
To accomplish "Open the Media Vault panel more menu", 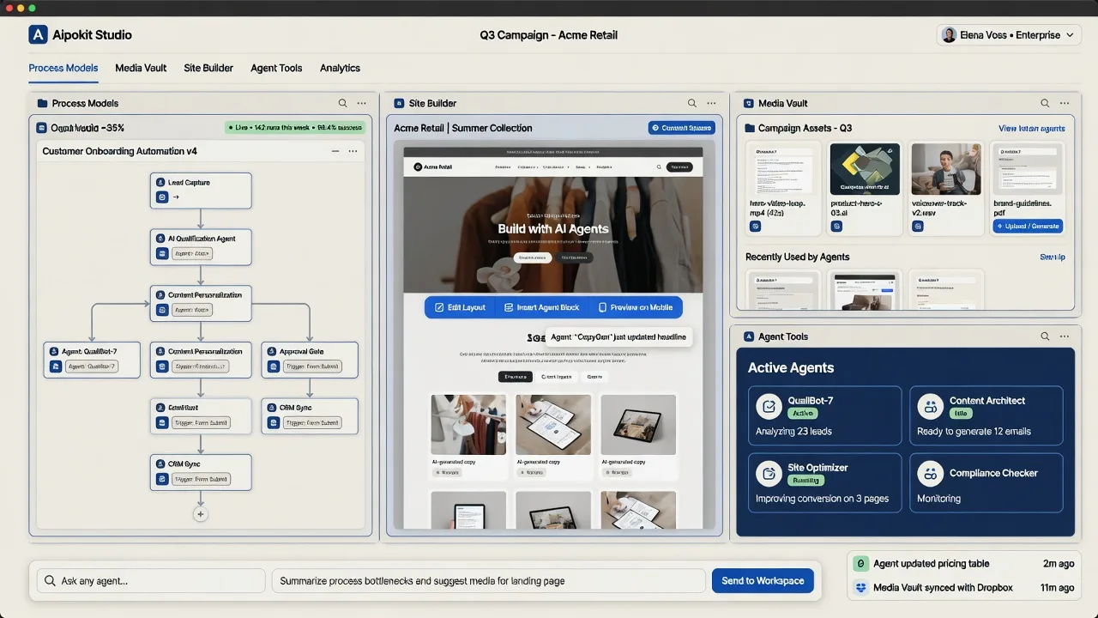I will tap(1065, 103).
